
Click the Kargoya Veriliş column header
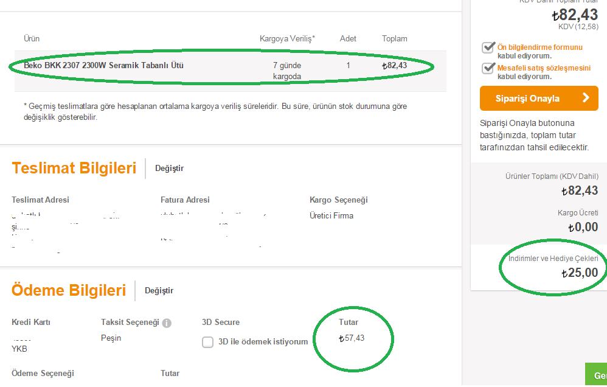coord(287,39)
